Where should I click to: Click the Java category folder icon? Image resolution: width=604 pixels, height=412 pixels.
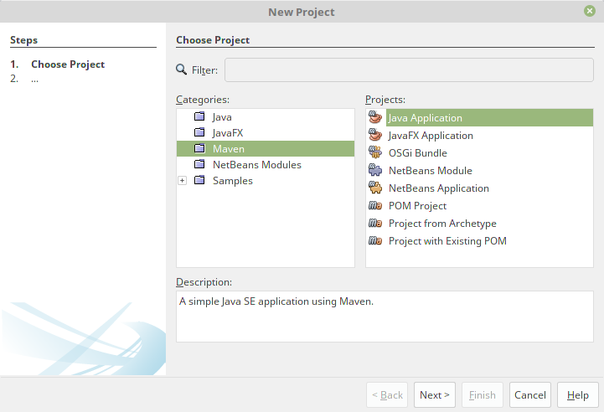[199, 116]
